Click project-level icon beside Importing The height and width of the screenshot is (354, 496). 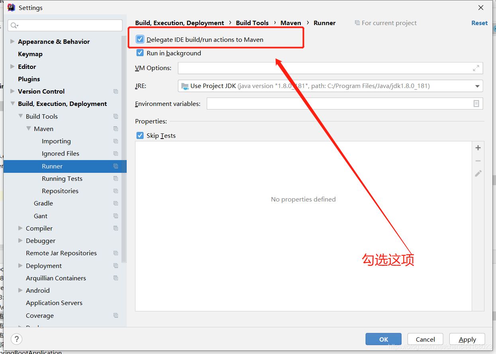(116, 141)
